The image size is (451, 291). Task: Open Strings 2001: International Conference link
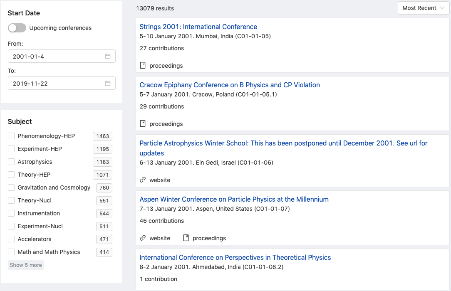coord(198,27)
